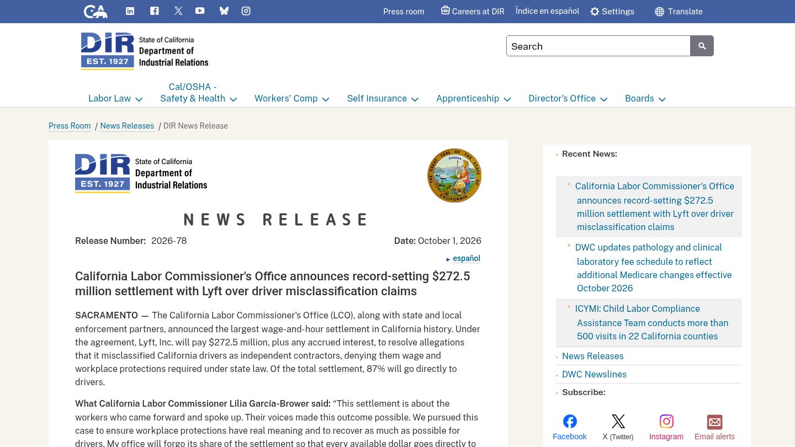Image resolution: width=795 pixels, height=447 pixels.
Task: Switch release to español version
Action: tap(467, 258)
